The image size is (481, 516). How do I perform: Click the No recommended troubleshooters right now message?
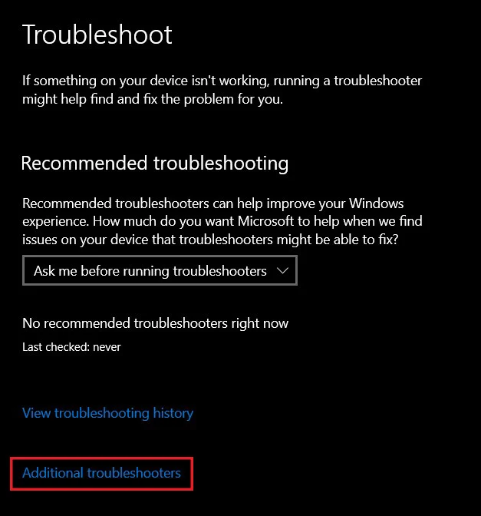click(x=155, y=323)
